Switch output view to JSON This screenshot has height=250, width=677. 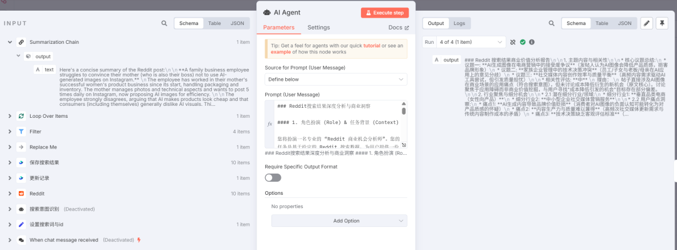[624, 23]
